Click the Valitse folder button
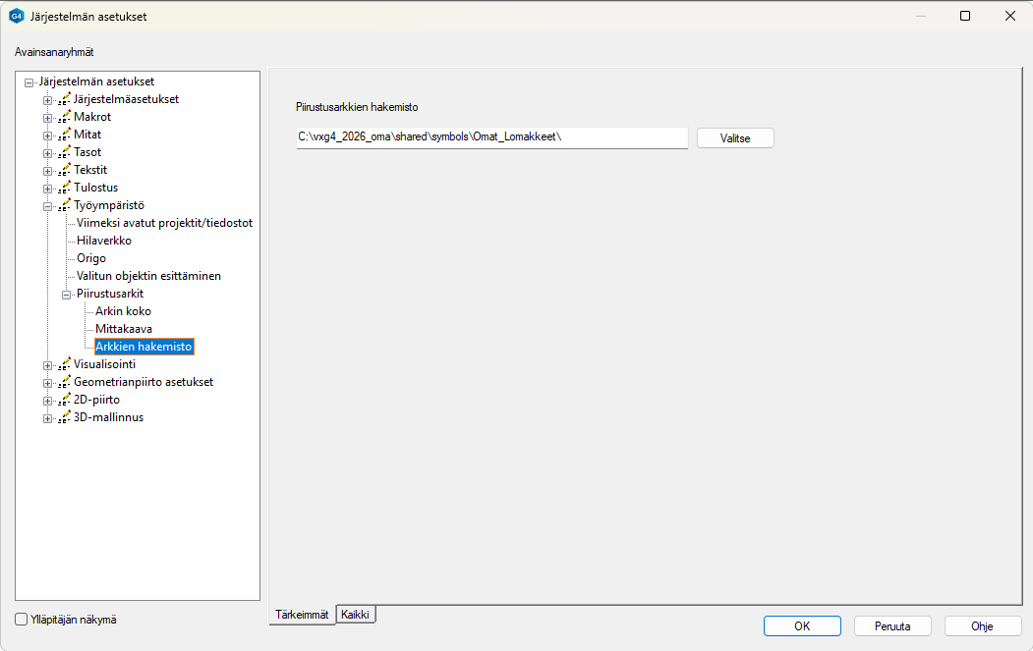 735,138
